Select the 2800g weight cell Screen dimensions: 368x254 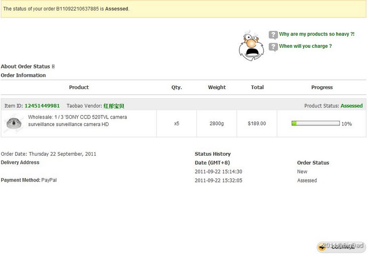pos(217,124)
